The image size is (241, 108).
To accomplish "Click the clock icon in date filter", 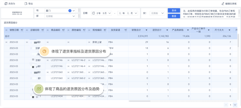I will pyautogui.click(x=94, y=13).
